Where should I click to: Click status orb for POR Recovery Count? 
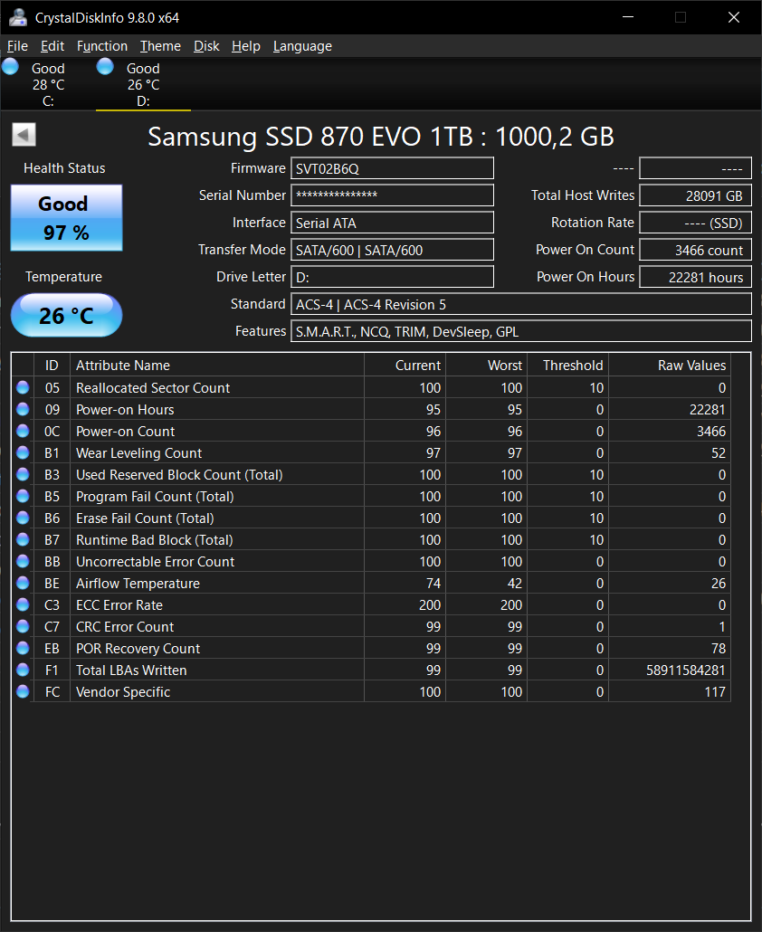(x=23, y=648)
